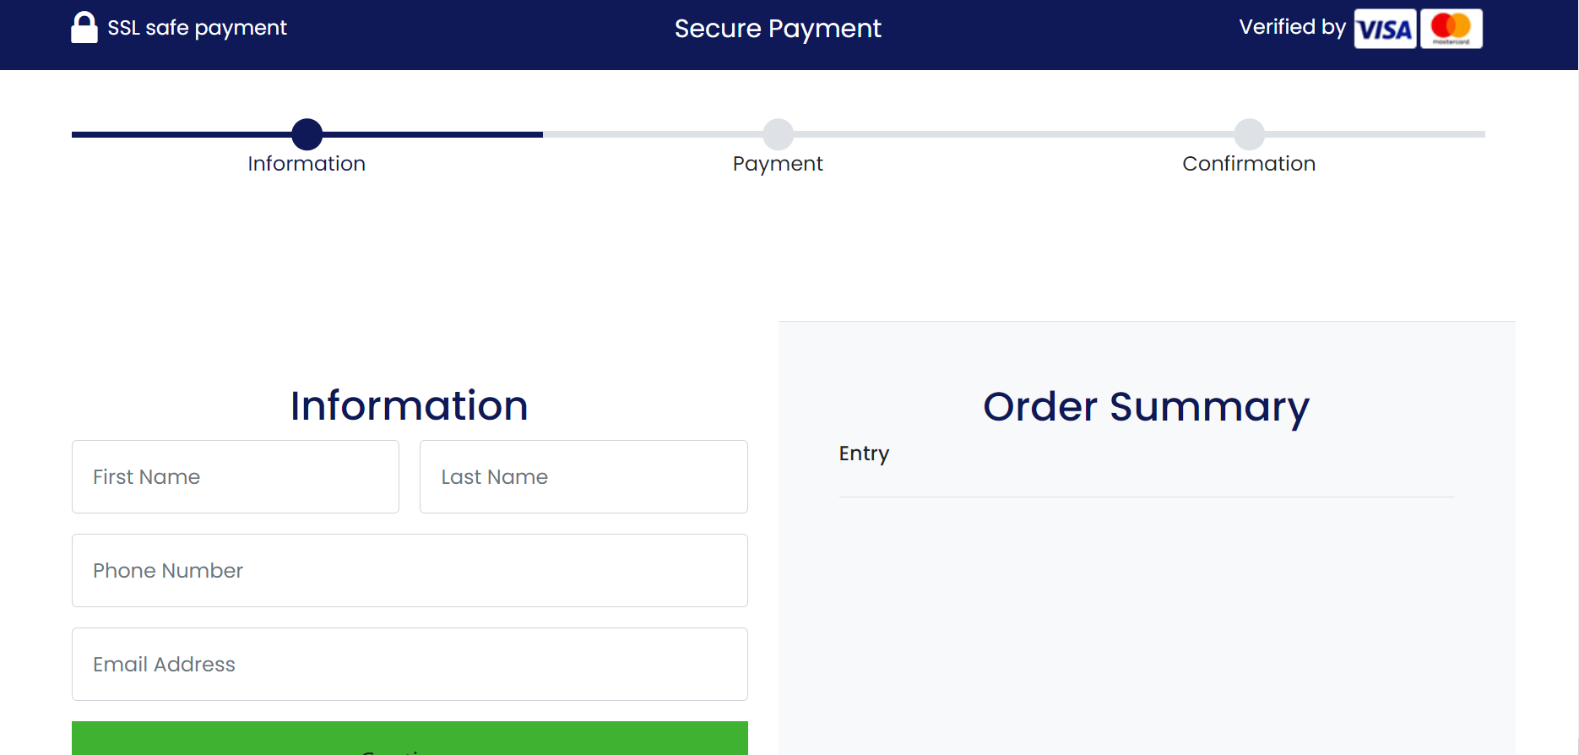The image size is (1579, 755).
Task: Click the Mastercard logo
Action: (1451, 29)
